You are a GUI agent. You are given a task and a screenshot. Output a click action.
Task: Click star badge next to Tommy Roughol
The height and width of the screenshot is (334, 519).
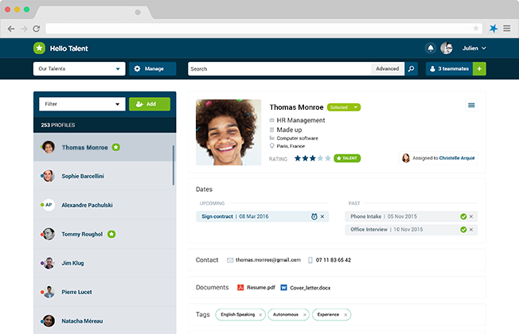(111, 234)
